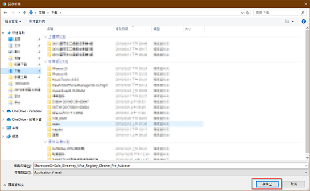Sort by the 類型 column header
310x191 pixels.
(x=157, y=29)
